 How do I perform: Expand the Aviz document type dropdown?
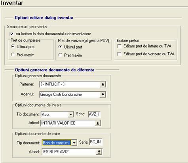71,114
